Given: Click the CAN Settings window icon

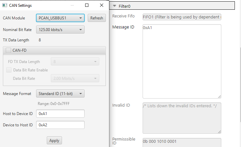Looking at the screenshot, I should click(5, 5).
